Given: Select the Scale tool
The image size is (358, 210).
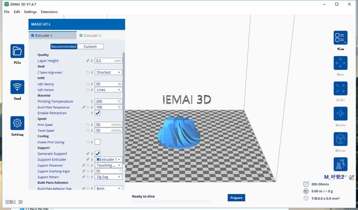Looking at the screenshot, I should point(340,88).
